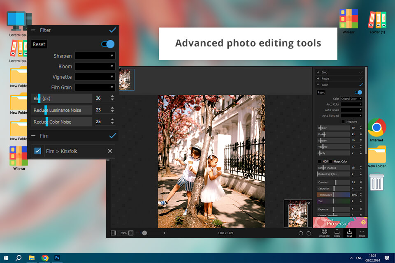Open the More options icon
Screen dimensions: 395x263
[362, 232]
